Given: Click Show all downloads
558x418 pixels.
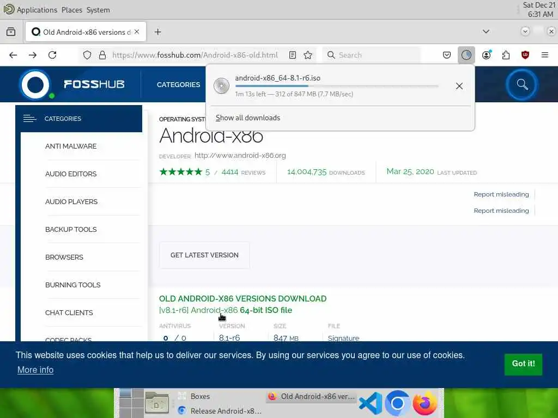Looking at the screenshot, I should pyautogui.click(x=248, y=118).
